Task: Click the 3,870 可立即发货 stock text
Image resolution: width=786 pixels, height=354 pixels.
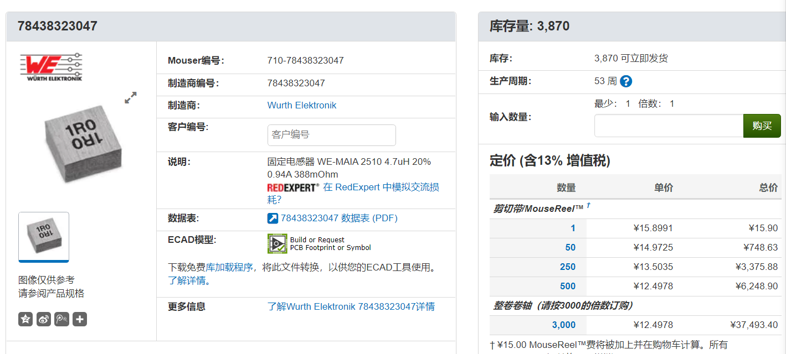Action: point(631,58)
